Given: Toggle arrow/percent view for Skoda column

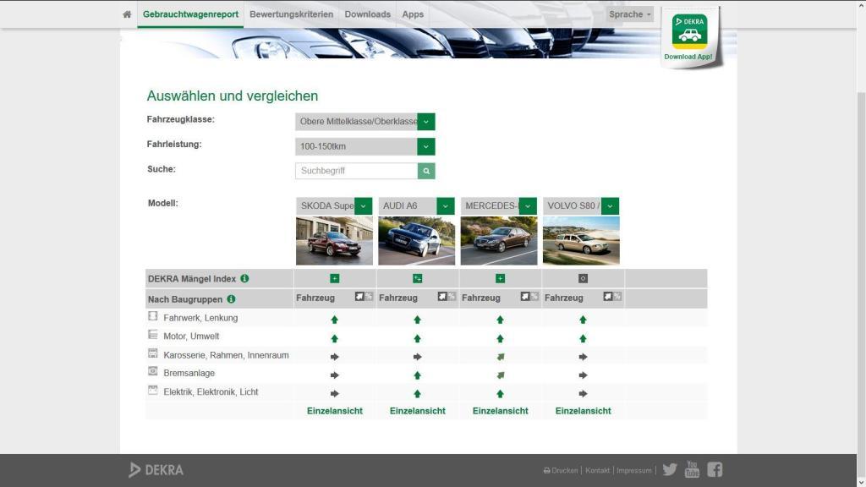Looking at the screenshot, I should tap(364, 297).
